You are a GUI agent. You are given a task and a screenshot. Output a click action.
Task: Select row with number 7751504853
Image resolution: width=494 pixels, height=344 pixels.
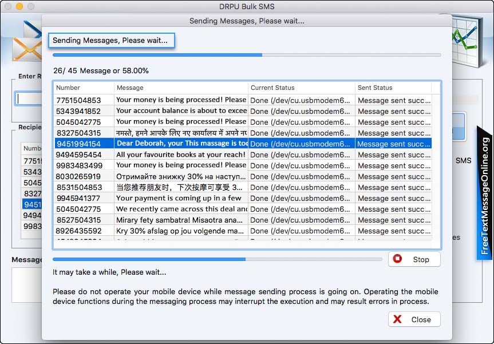[243, 100]
